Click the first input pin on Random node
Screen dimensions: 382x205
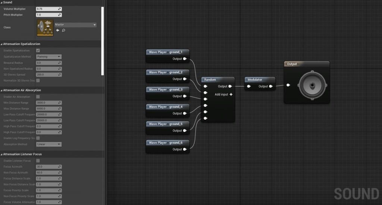click(x=206, y=86)
